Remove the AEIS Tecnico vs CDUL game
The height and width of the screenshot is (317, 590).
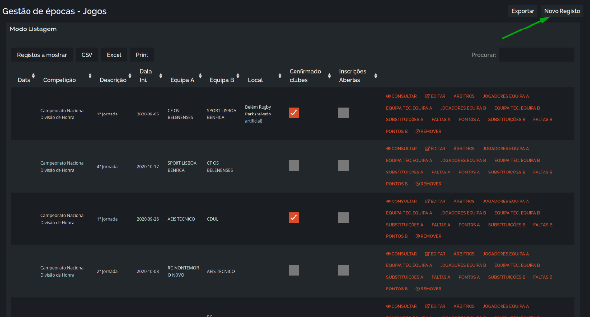click(x=428, y=236)
